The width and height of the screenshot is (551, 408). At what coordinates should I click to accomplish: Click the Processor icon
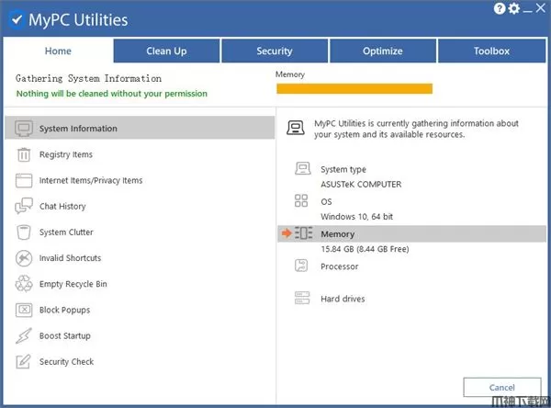(x=302, y=266)
